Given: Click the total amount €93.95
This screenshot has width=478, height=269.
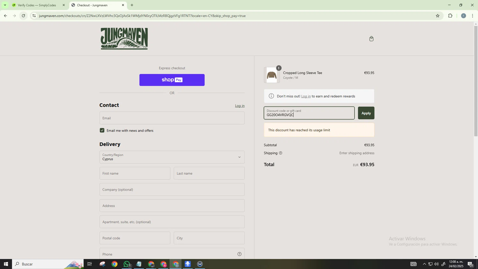Looking at the screenshot, I should coord(367,164).
